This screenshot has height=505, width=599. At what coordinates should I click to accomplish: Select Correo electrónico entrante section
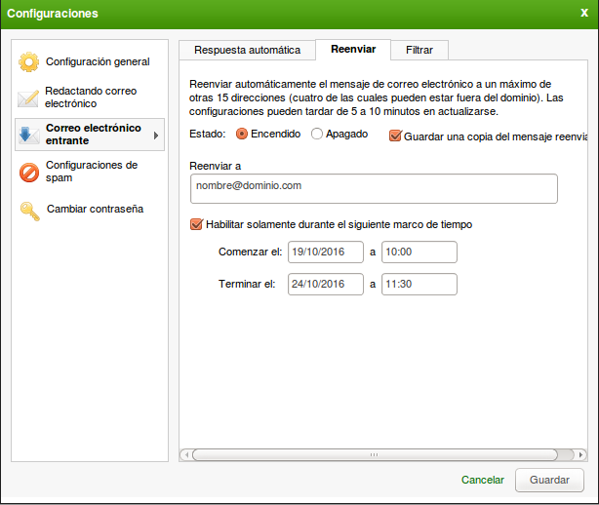point(90,135)
